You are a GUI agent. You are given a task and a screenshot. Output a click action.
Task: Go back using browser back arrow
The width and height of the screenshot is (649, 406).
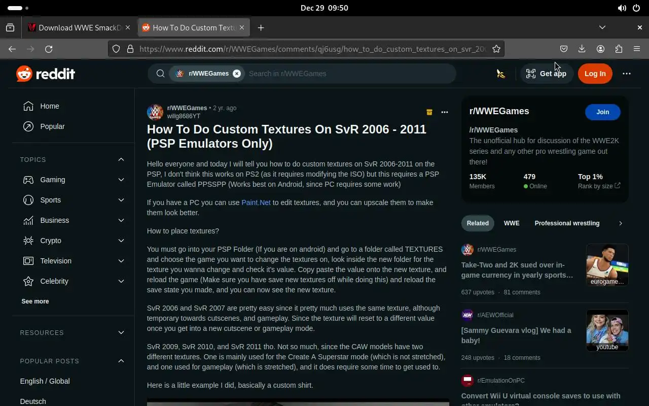click(12, 49)
